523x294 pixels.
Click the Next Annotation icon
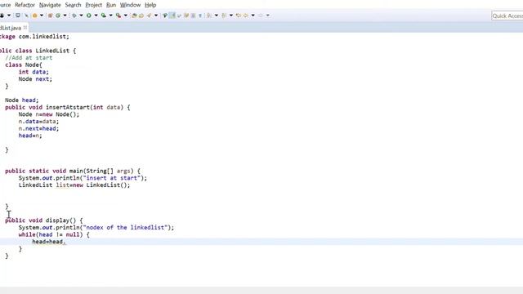[209, 16]
